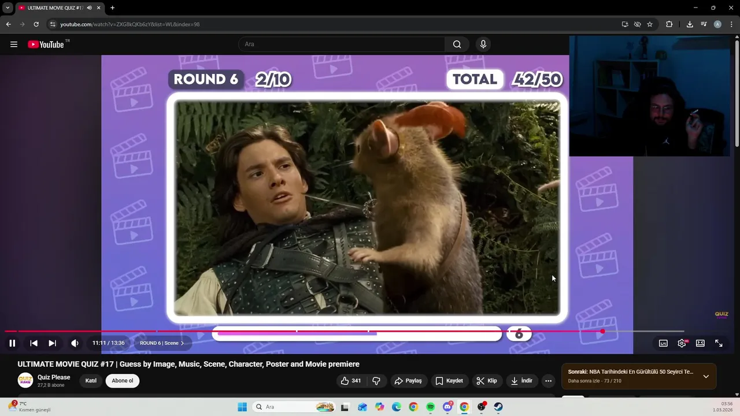The width and height of the screenshot is (740, 416).
Task: Open Chrome three-dot menu
Action: 731,24
